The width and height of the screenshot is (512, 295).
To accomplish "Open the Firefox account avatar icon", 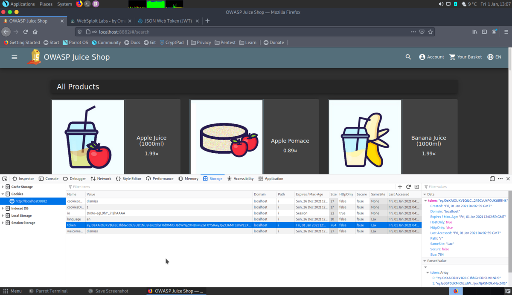I will (494, 32).
